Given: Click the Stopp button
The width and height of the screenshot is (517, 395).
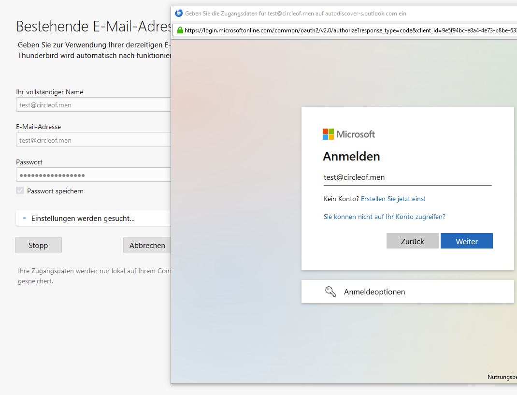Looking at the screenshot, I should click(x=38, y=245).
